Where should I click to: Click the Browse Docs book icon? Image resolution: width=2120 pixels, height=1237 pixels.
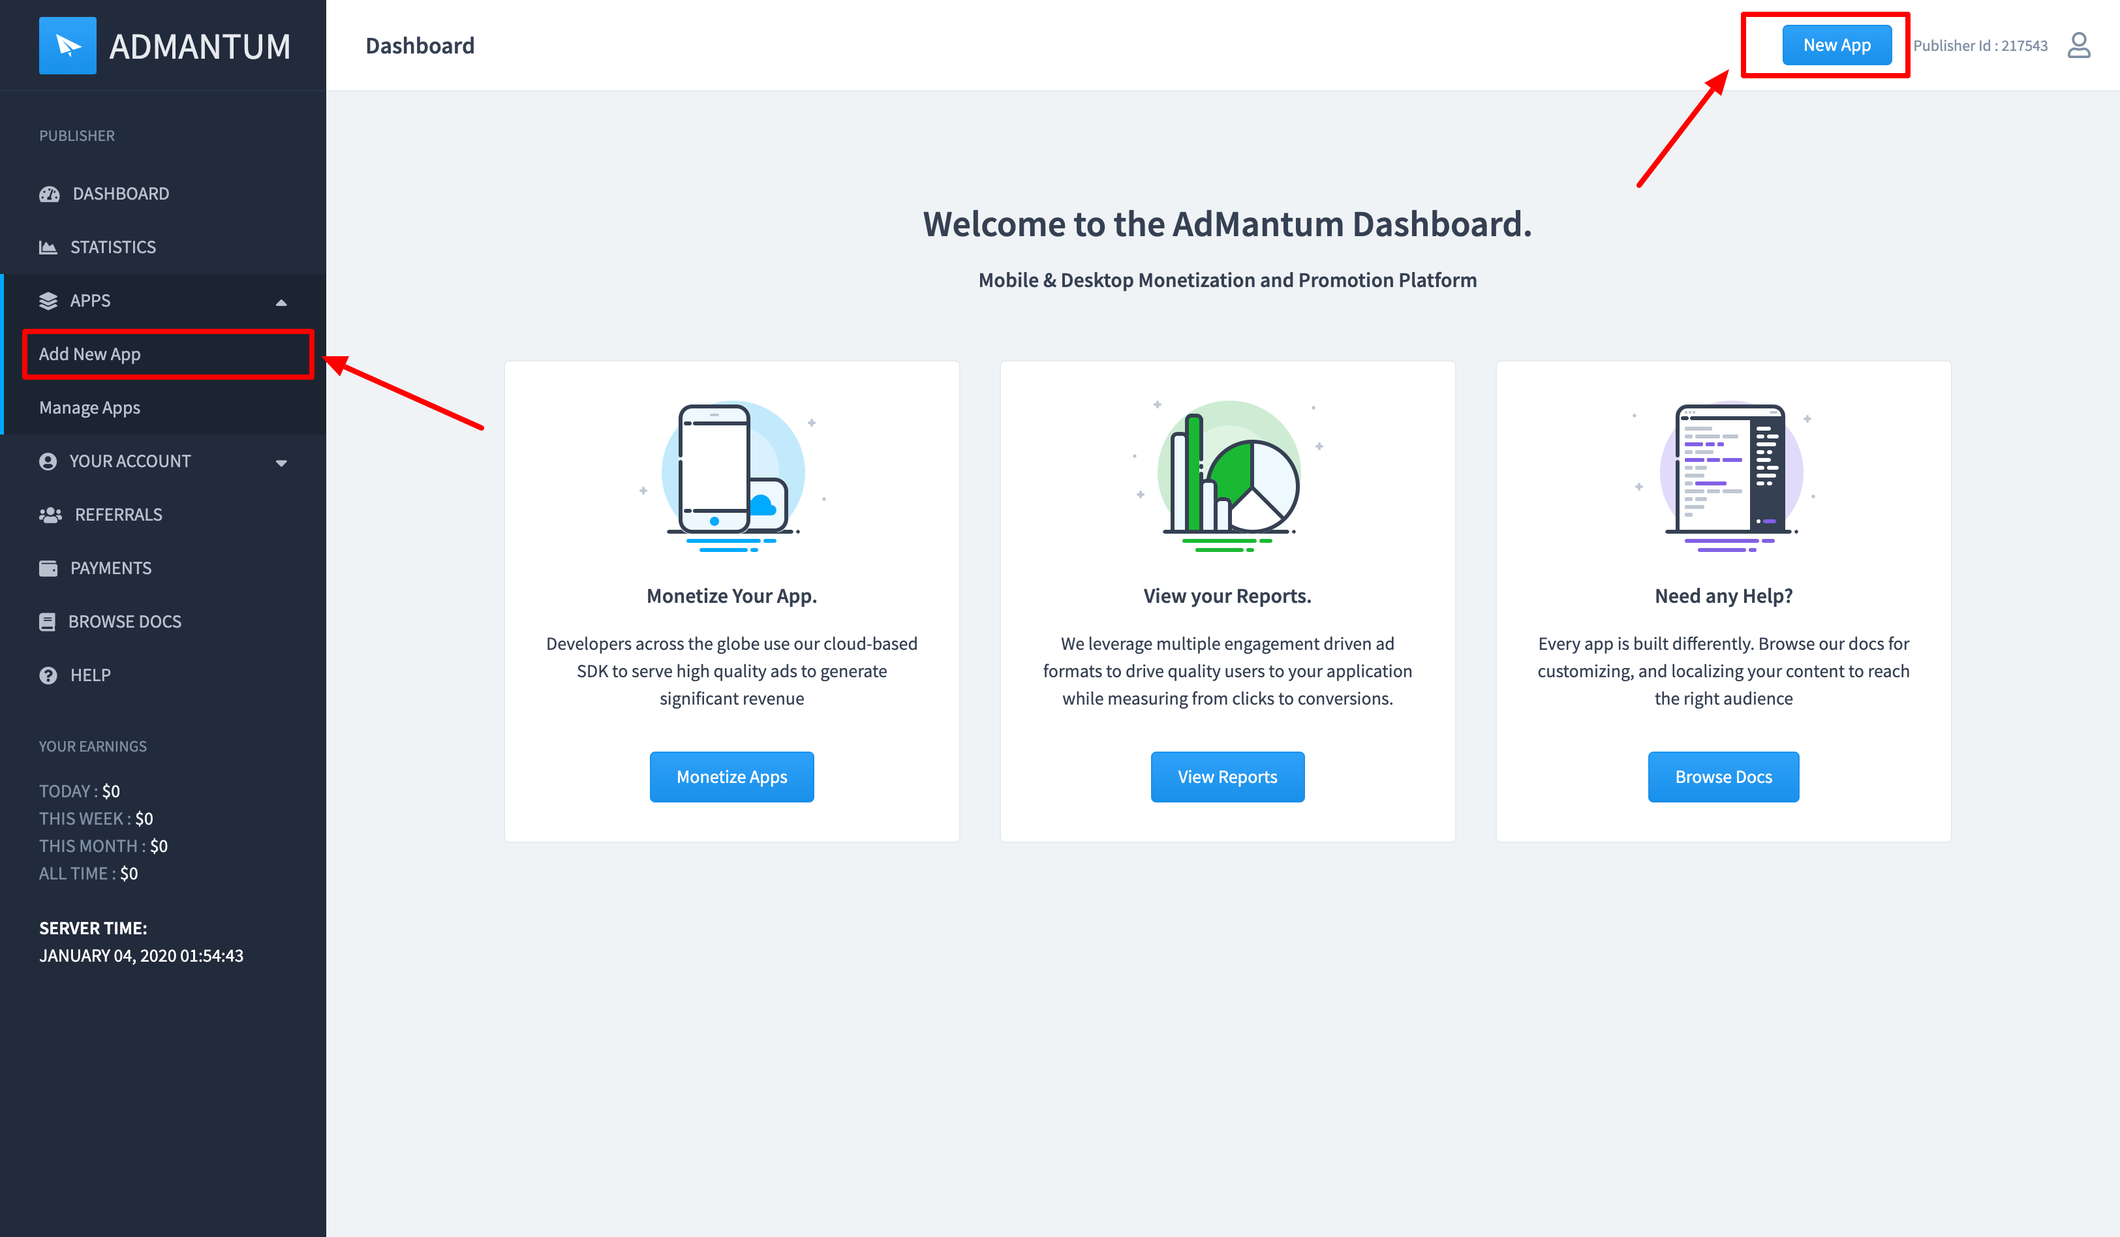[x=47, y=622]
